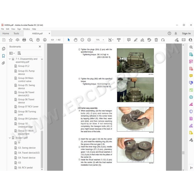
Task: Zoom in with plus button
Action: tap(89, 40)
